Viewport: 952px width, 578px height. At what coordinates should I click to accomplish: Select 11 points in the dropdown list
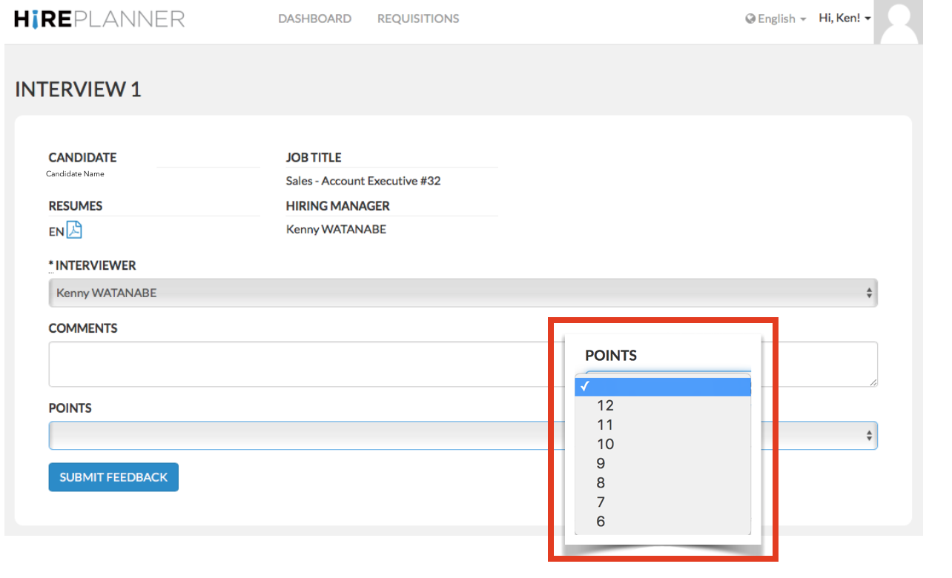[605, 425]
